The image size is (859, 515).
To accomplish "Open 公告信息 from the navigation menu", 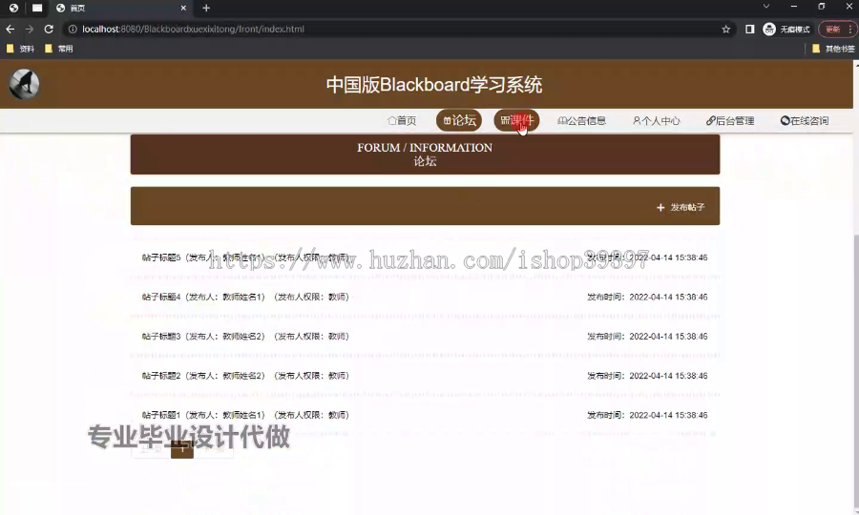I will 582,120.
